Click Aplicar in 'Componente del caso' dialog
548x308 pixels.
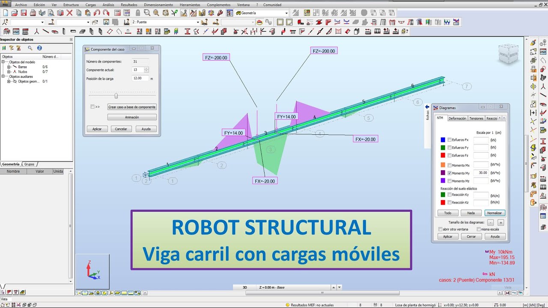[97, 129]
